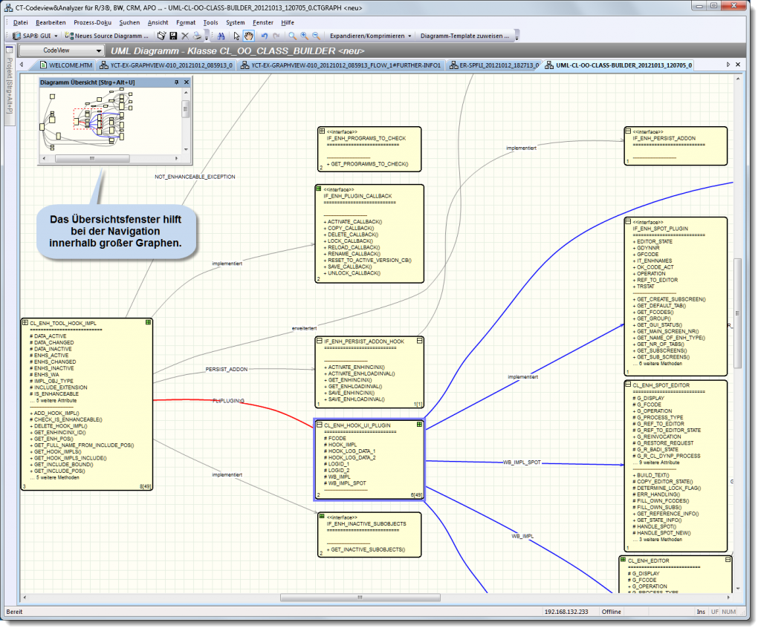
Task: Click the SAP® GUI toolbar icon
Action: [30, 35]
